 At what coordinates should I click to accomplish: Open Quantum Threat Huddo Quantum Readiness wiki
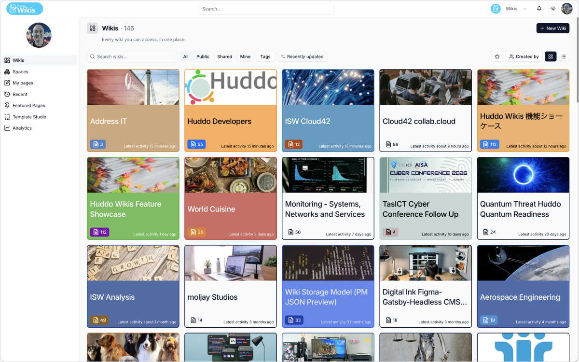pyautogui.click(x=523, y=198)
